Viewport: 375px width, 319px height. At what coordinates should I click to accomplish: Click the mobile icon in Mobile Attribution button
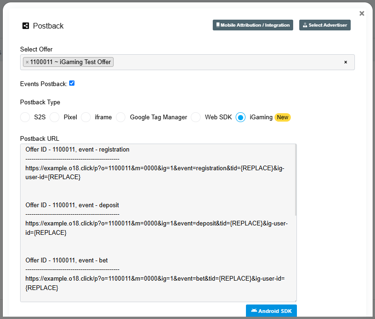pyautogui.click(x=218, y=25)
